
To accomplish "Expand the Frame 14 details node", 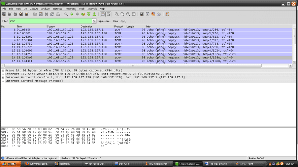I will click(3, 70).
